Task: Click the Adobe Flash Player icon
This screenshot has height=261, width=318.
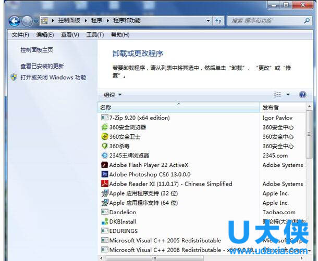Action: pyautogui.click(x=104, y=165)
